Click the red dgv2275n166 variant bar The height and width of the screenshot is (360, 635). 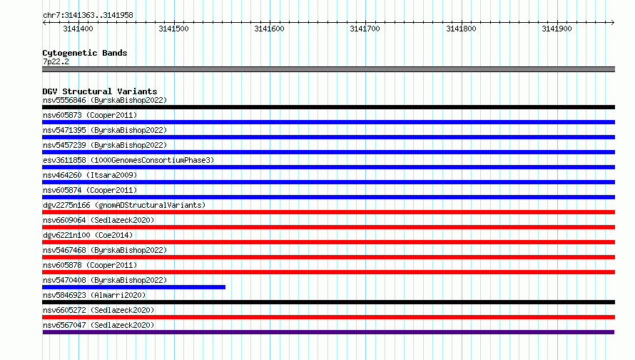pos(328,212)
